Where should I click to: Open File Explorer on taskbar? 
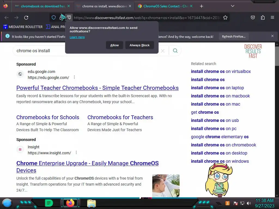coord(92,203)
